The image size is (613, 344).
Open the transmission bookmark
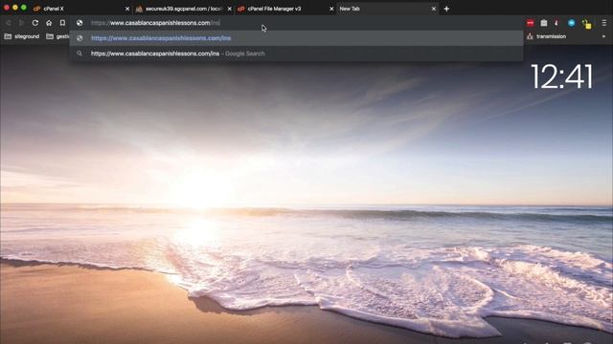point(546,36)
